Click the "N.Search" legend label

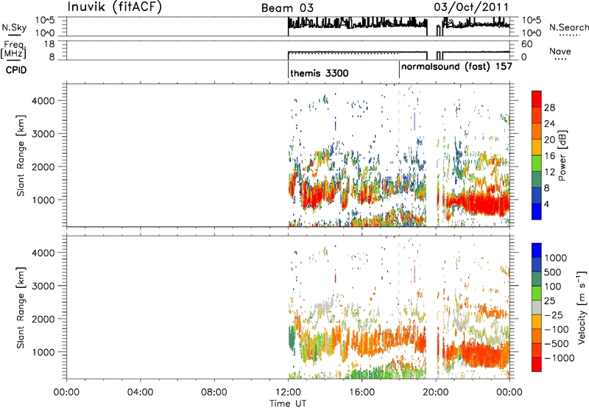[x=568, y=27]
